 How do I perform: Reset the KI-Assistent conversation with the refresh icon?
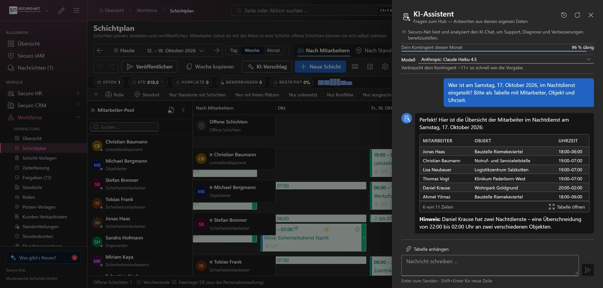577,15
